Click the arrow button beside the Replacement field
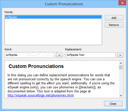Screen dimensions: 128x111 tap(120, 55)
